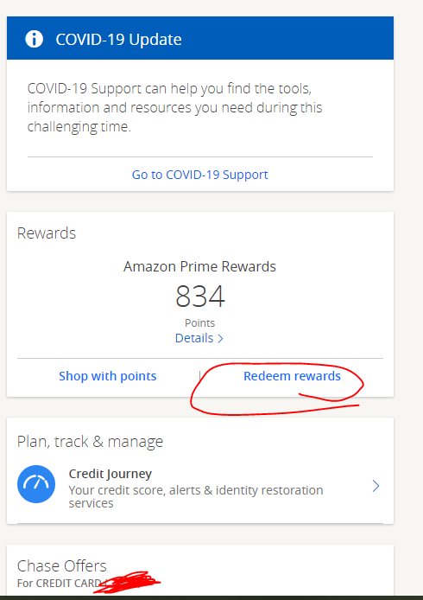Screen dimensions: 423x600
Task: Click the Amazon Prime Rewards label
Action: 199,266
